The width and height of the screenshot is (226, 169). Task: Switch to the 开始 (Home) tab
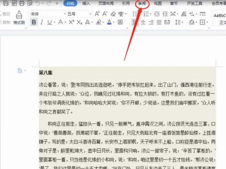click(70, 3)
